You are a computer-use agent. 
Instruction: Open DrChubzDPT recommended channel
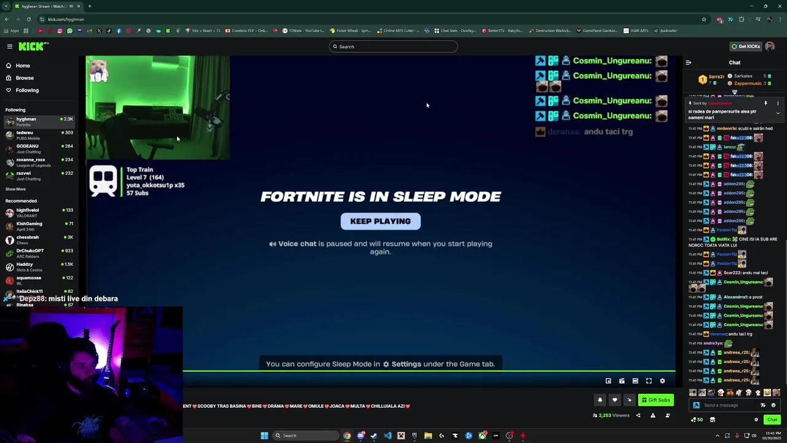coord(39,253)
